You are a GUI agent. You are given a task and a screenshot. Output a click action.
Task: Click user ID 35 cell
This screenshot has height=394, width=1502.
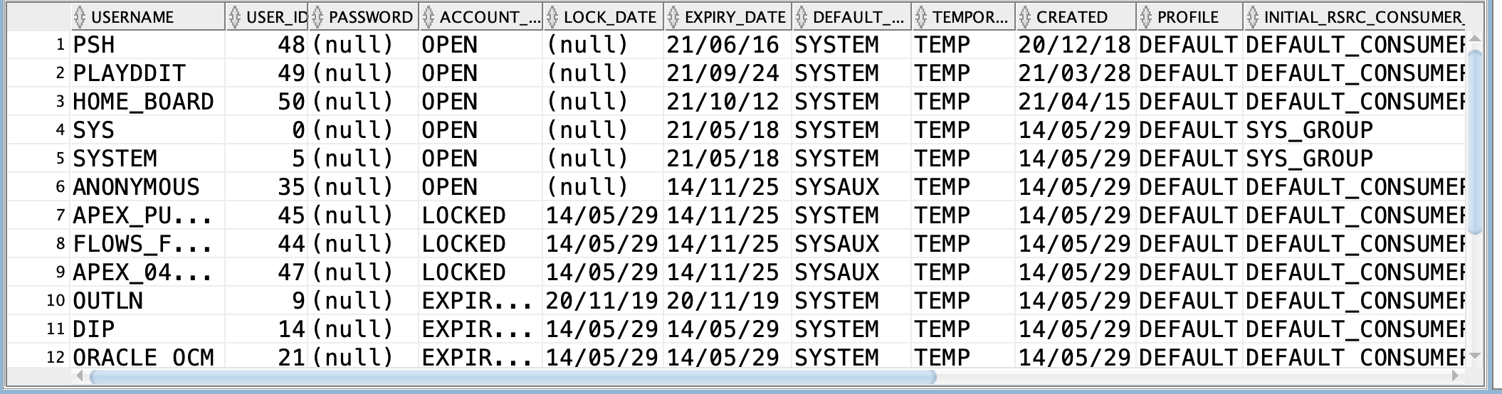[x=267, y=187]
